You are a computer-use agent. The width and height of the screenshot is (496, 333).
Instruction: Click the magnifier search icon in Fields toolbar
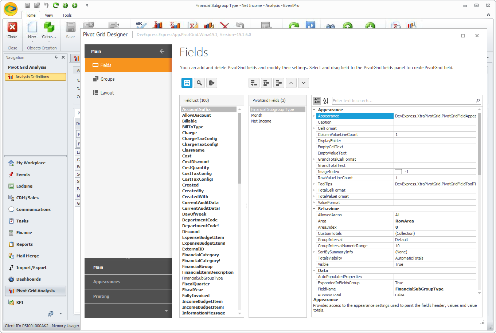tap(199, 83)
